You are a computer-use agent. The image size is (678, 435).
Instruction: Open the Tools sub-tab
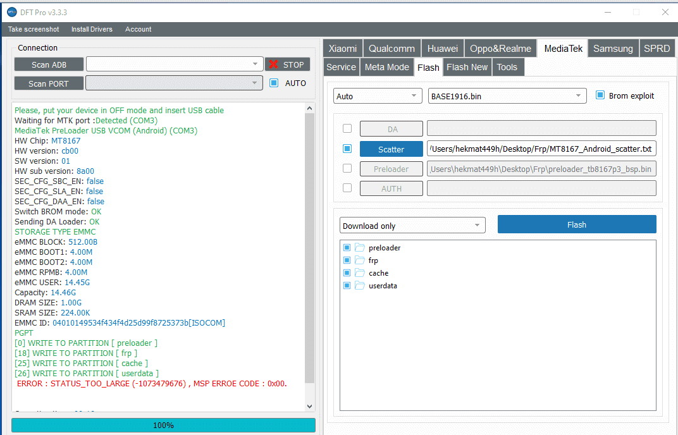507,67
